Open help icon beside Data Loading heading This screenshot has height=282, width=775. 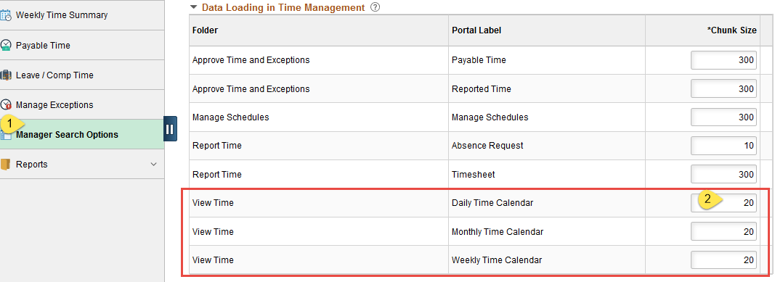[x=375, y=7]
